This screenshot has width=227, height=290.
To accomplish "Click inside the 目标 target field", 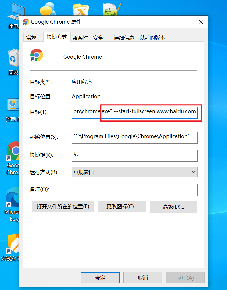I will click(134, 112).
